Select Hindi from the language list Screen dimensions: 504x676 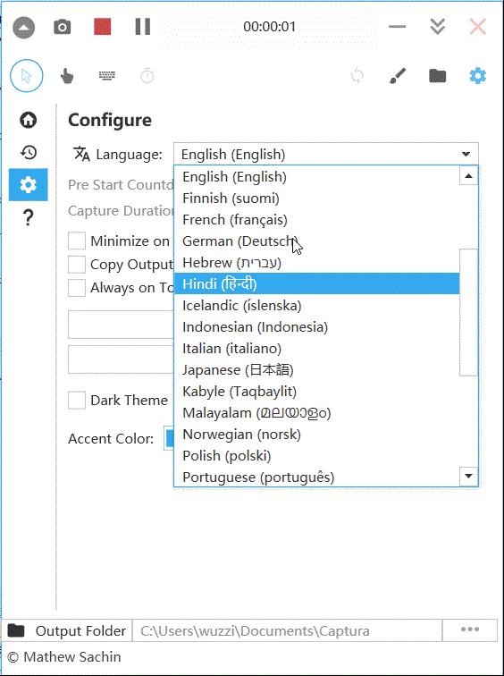(316, 283)
